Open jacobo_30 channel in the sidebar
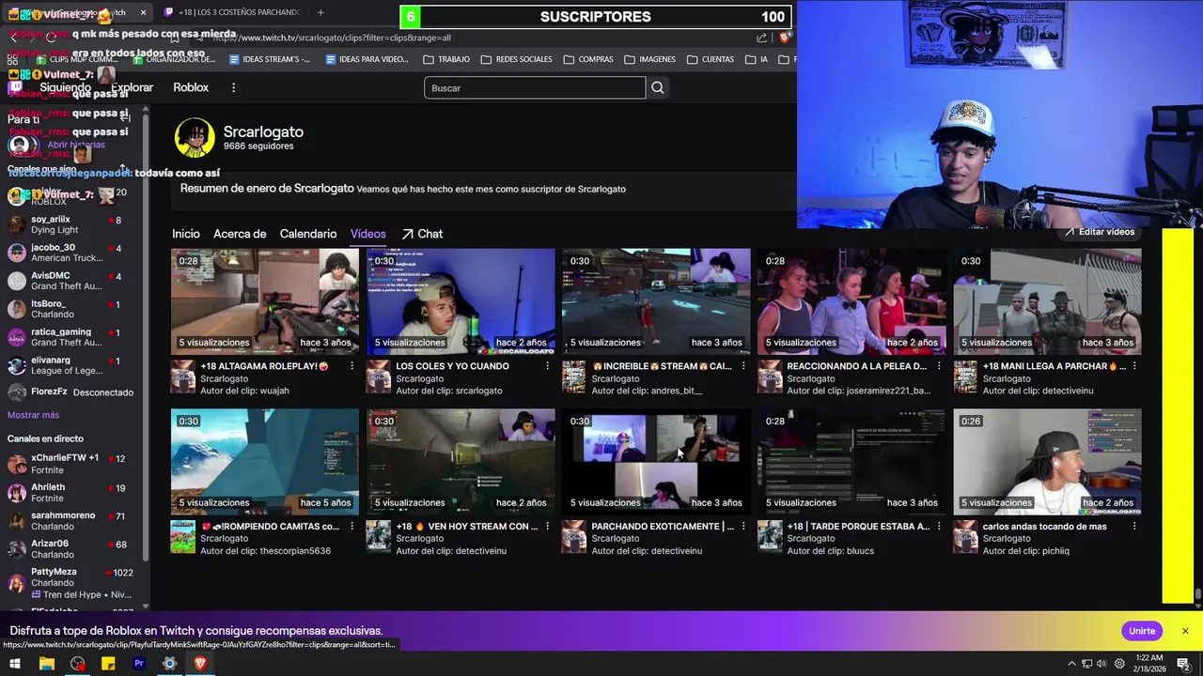Screen dimensions: 1203x676 pos(72,253)
